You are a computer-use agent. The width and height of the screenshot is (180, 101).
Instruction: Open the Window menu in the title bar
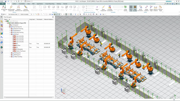tap(28, 1)
